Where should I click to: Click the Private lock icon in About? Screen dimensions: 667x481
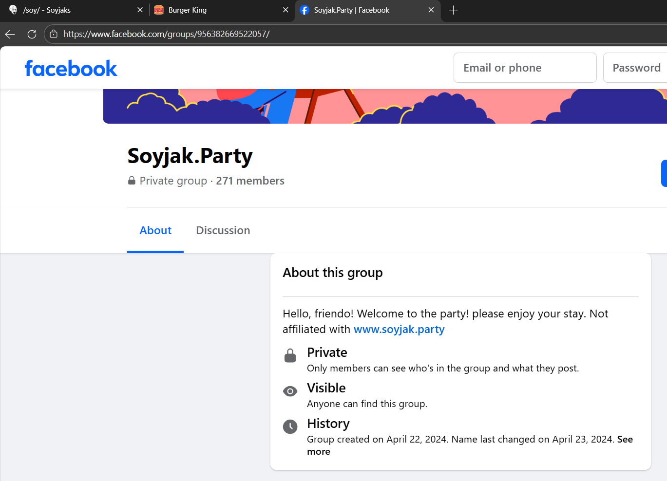[x=290, y=356]
